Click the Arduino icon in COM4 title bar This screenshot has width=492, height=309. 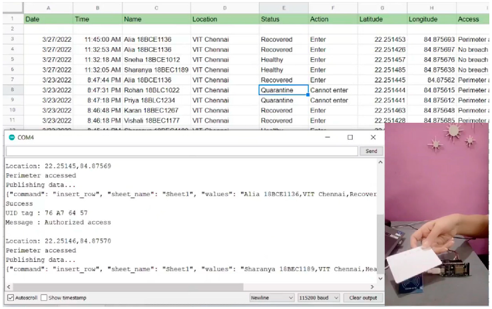tap(11, 137)
